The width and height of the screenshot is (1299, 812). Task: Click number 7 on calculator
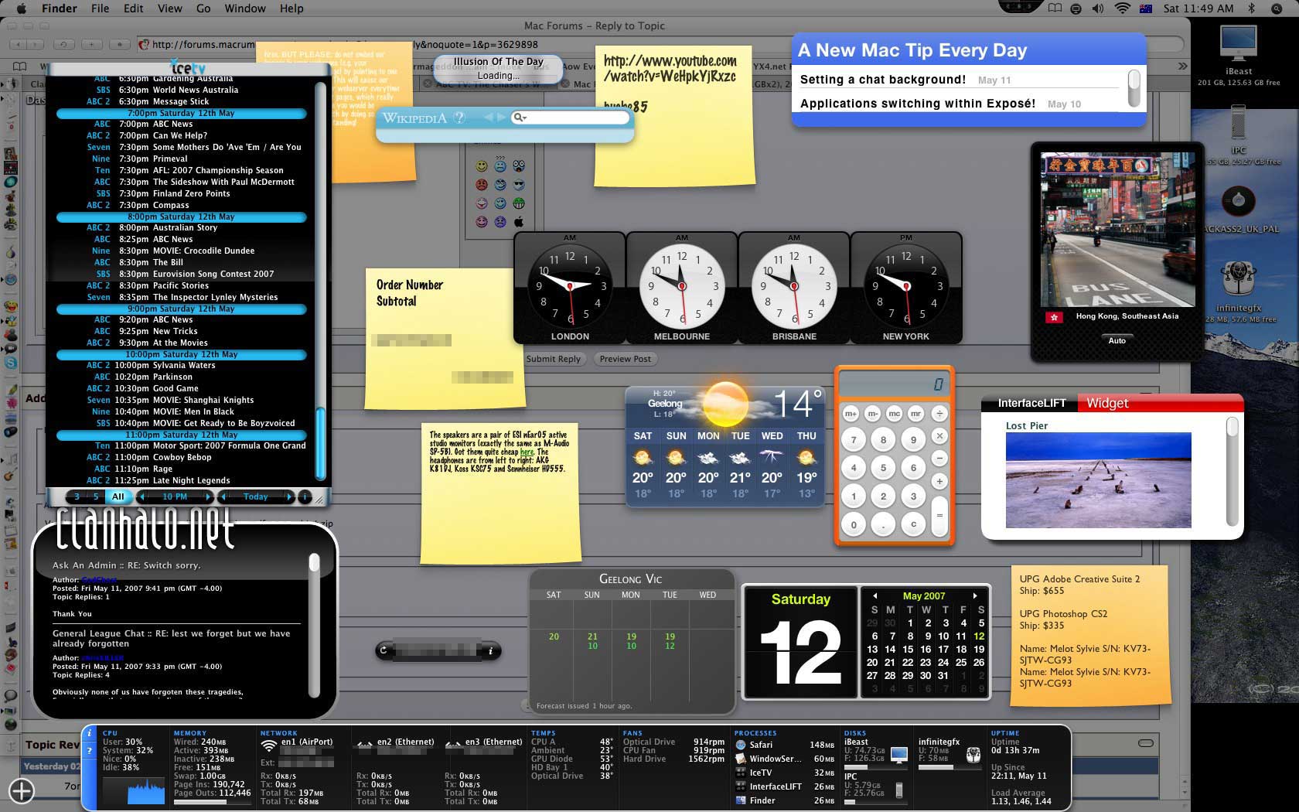(x=854, y=440)
